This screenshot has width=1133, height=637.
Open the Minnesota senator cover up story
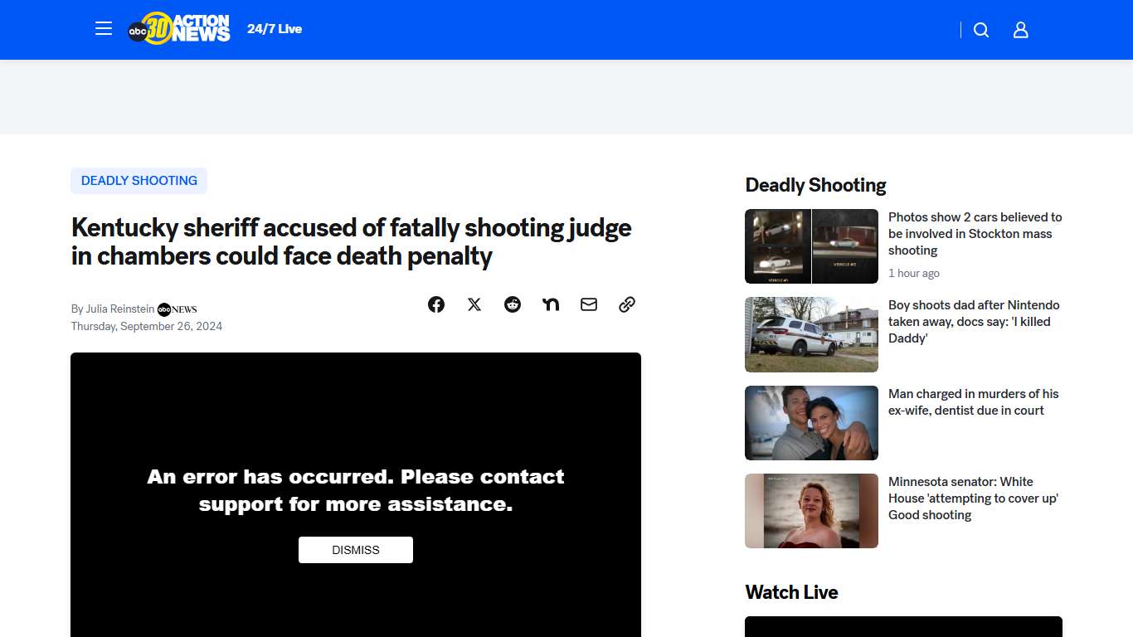(973, 498)
